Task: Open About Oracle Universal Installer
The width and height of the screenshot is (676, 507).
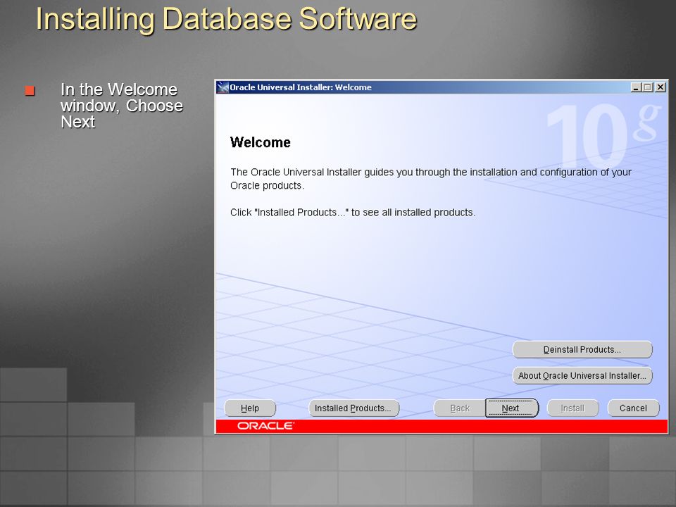Action: [582, 375]
